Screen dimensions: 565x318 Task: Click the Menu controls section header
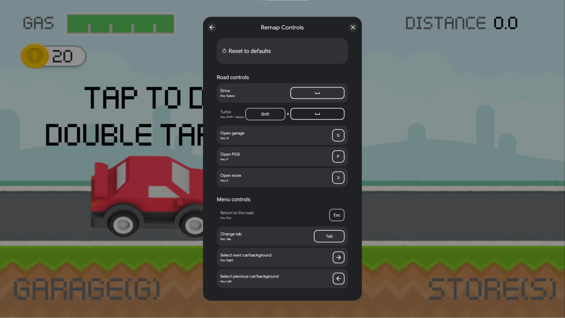pyautogui.click(x=233, y=199)
